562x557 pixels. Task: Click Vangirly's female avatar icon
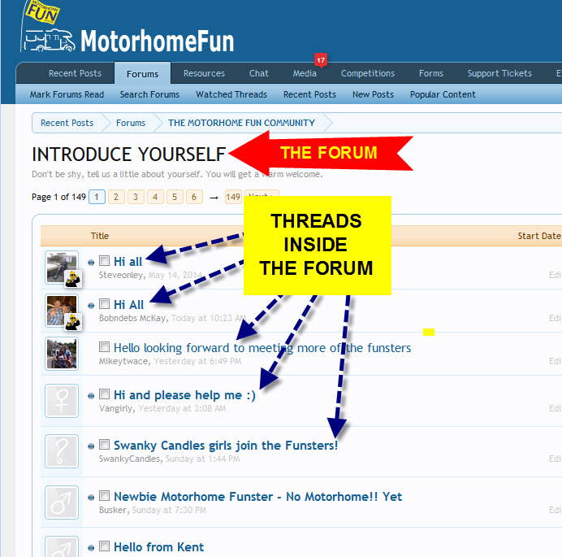pos(62,401)
